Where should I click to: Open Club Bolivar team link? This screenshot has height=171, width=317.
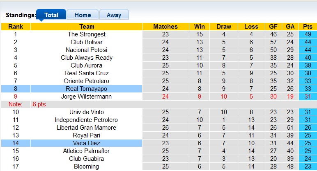tap(87, 42)
